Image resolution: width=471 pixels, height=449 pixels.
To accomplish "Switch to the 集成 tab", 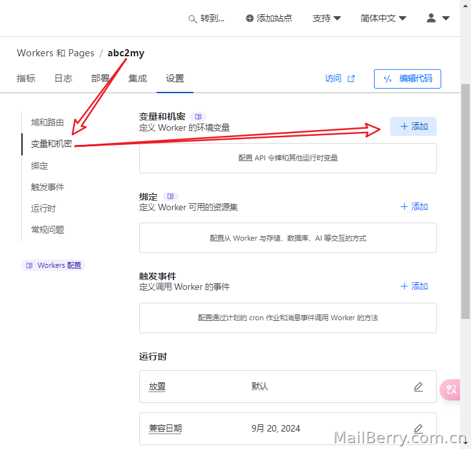I will (x=138, y=78).
